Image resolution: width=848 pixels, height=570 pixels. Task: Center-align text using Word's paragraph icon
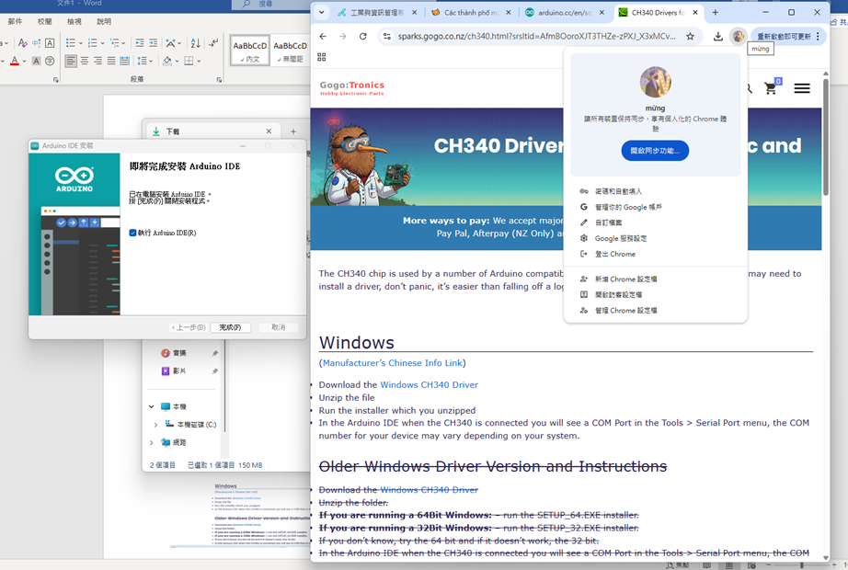point(85,62)
